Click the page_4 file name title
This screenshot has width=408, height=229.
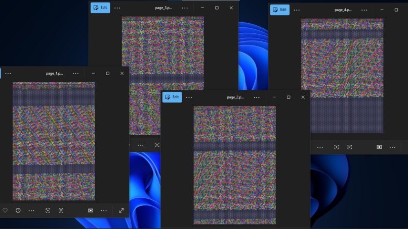[x=343, y=10]
